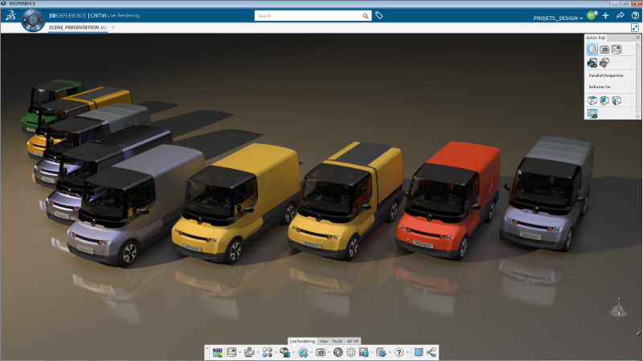Switch to the AR-VR tab
This screenshot has height=361, width=643.
(353, 341)
